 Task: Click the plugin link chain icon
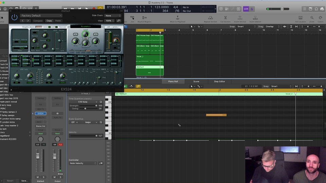click(119, 21)
